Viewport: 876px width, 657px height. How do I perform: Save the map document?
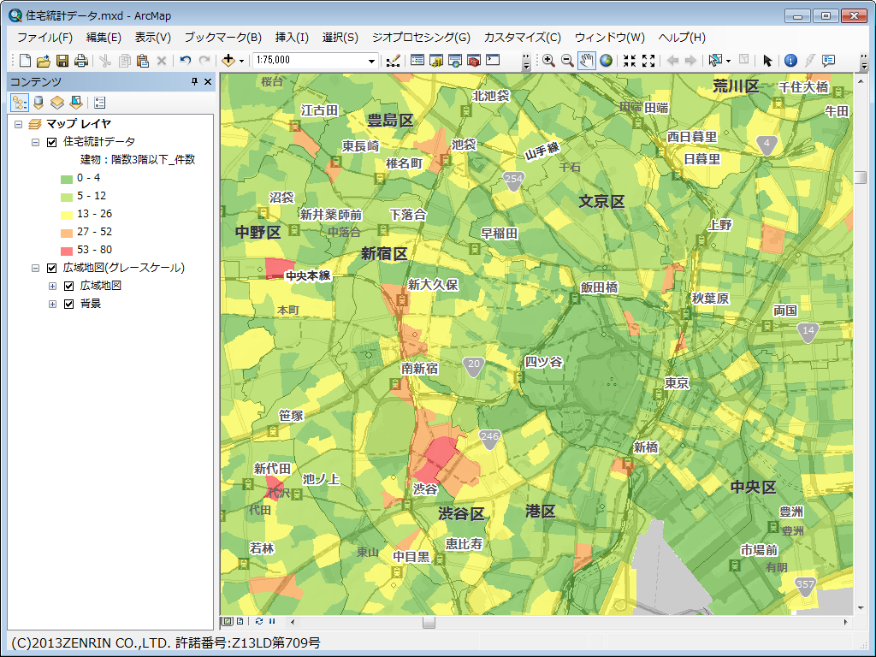[x=62, y=61]
